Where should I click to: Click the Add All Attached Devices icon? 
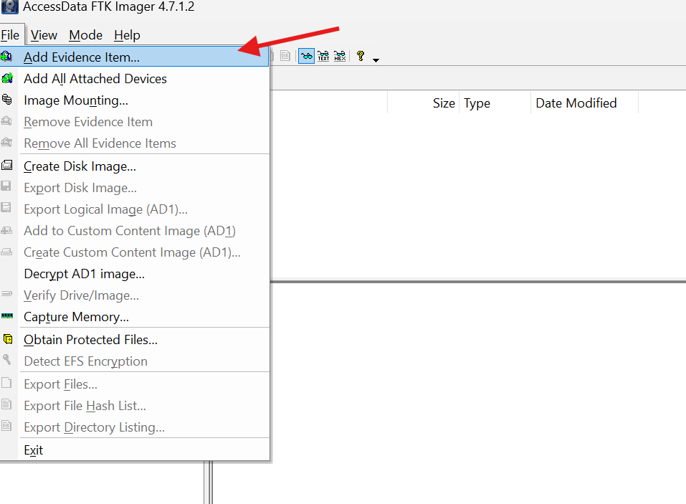[x=7, y=79]
